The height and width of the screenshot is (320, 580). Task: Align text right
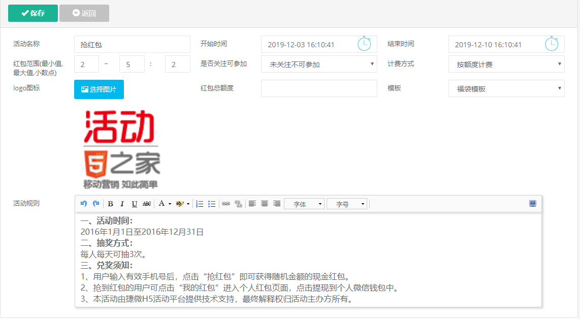(277, 204)
